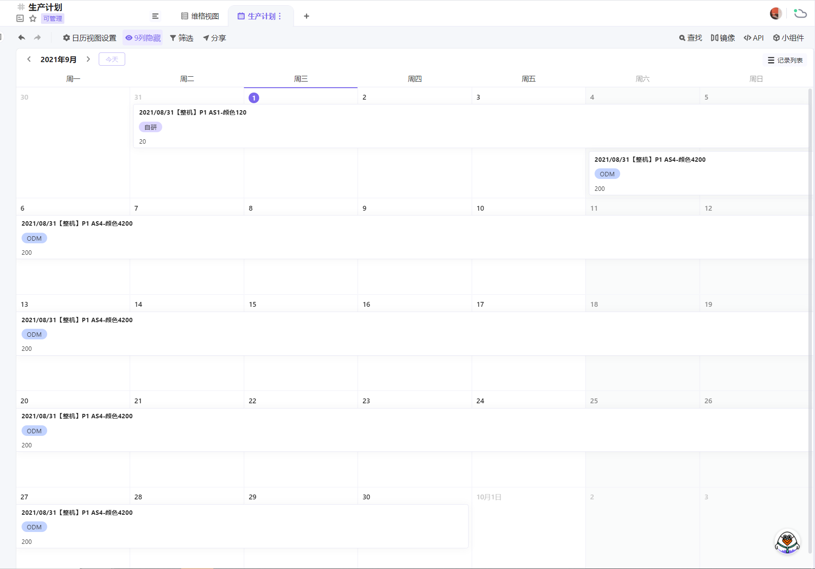Toggle the 记录列表 record list panel
Viewport: 815px width, 569px height.
pos(785,60)
